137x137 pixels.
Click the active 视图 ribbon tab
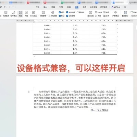(77, 7)
